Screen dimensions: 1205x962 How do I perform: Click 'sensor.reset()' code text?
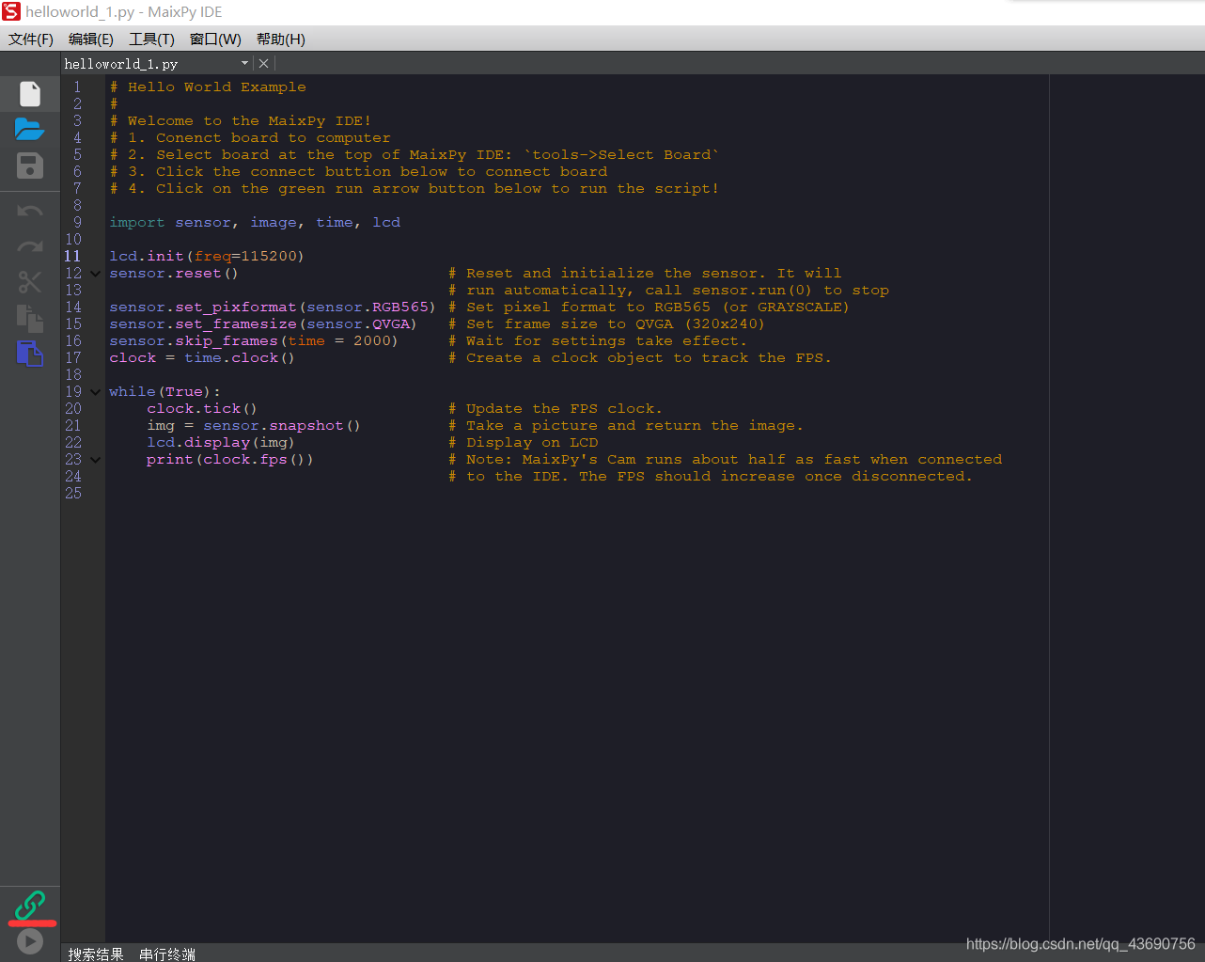click(x=174, y=273)
